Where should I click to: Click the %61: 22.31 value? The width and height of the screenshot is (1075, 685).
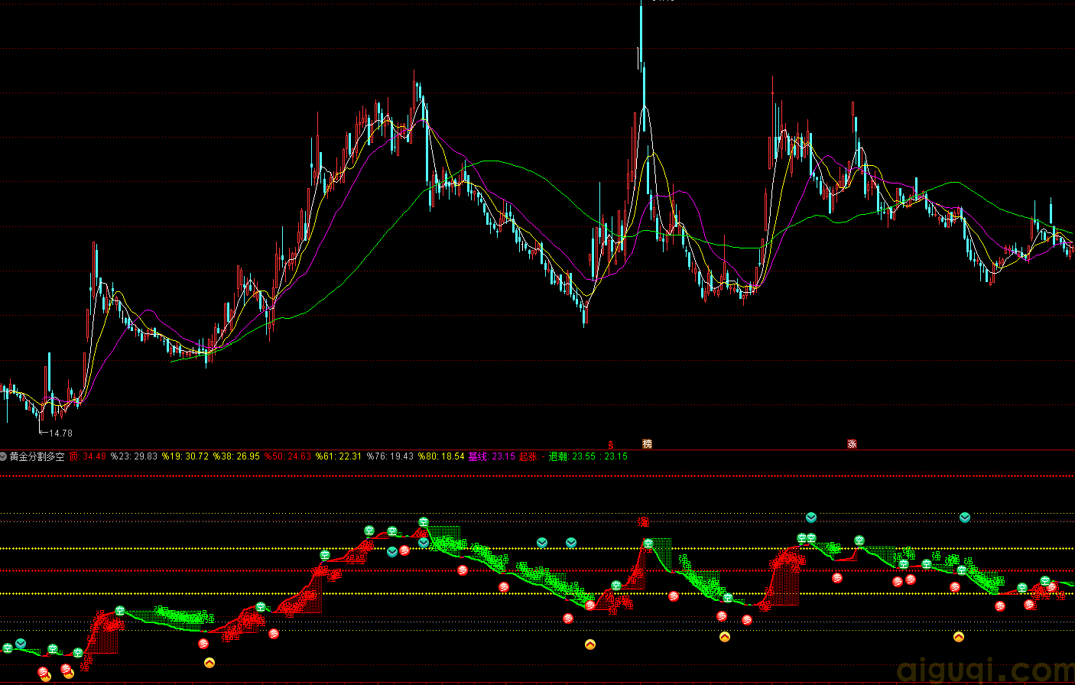click(339, 456)
